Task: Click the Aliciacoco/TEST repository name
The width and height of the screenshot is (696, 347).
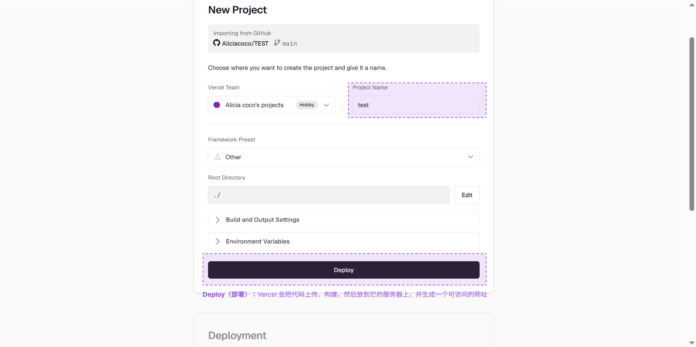Action: tap(245, 43)
